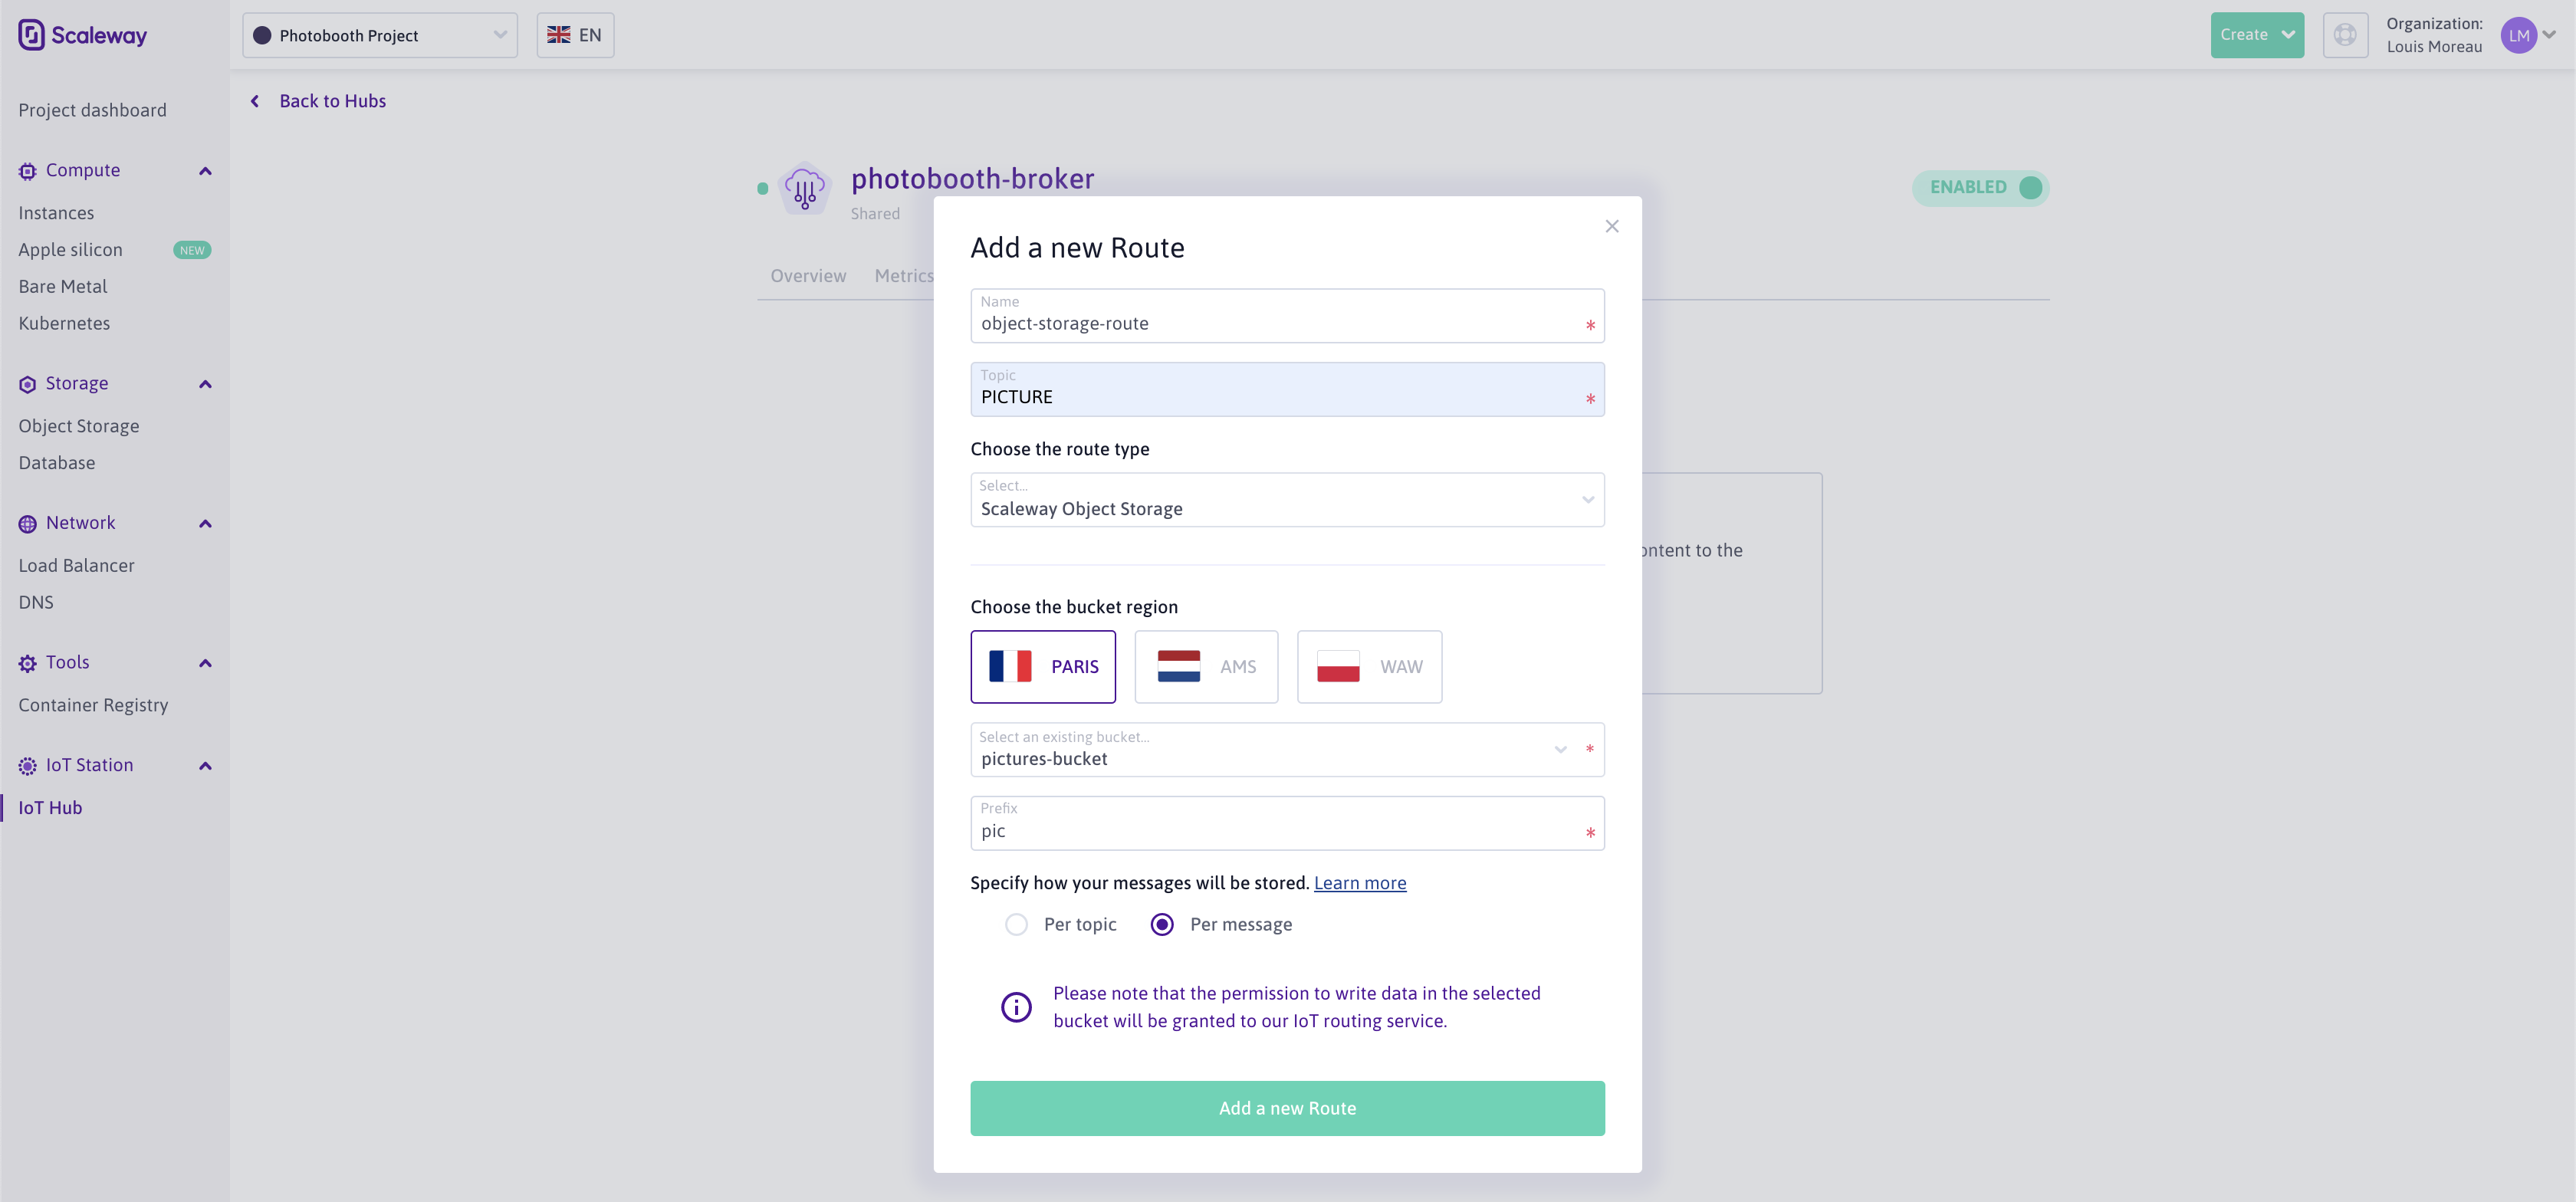The height and width of the screenshot is (1202, 2576).
Task: Toggle the ENABLED hub status switch
Action: tap(2032, 186)
